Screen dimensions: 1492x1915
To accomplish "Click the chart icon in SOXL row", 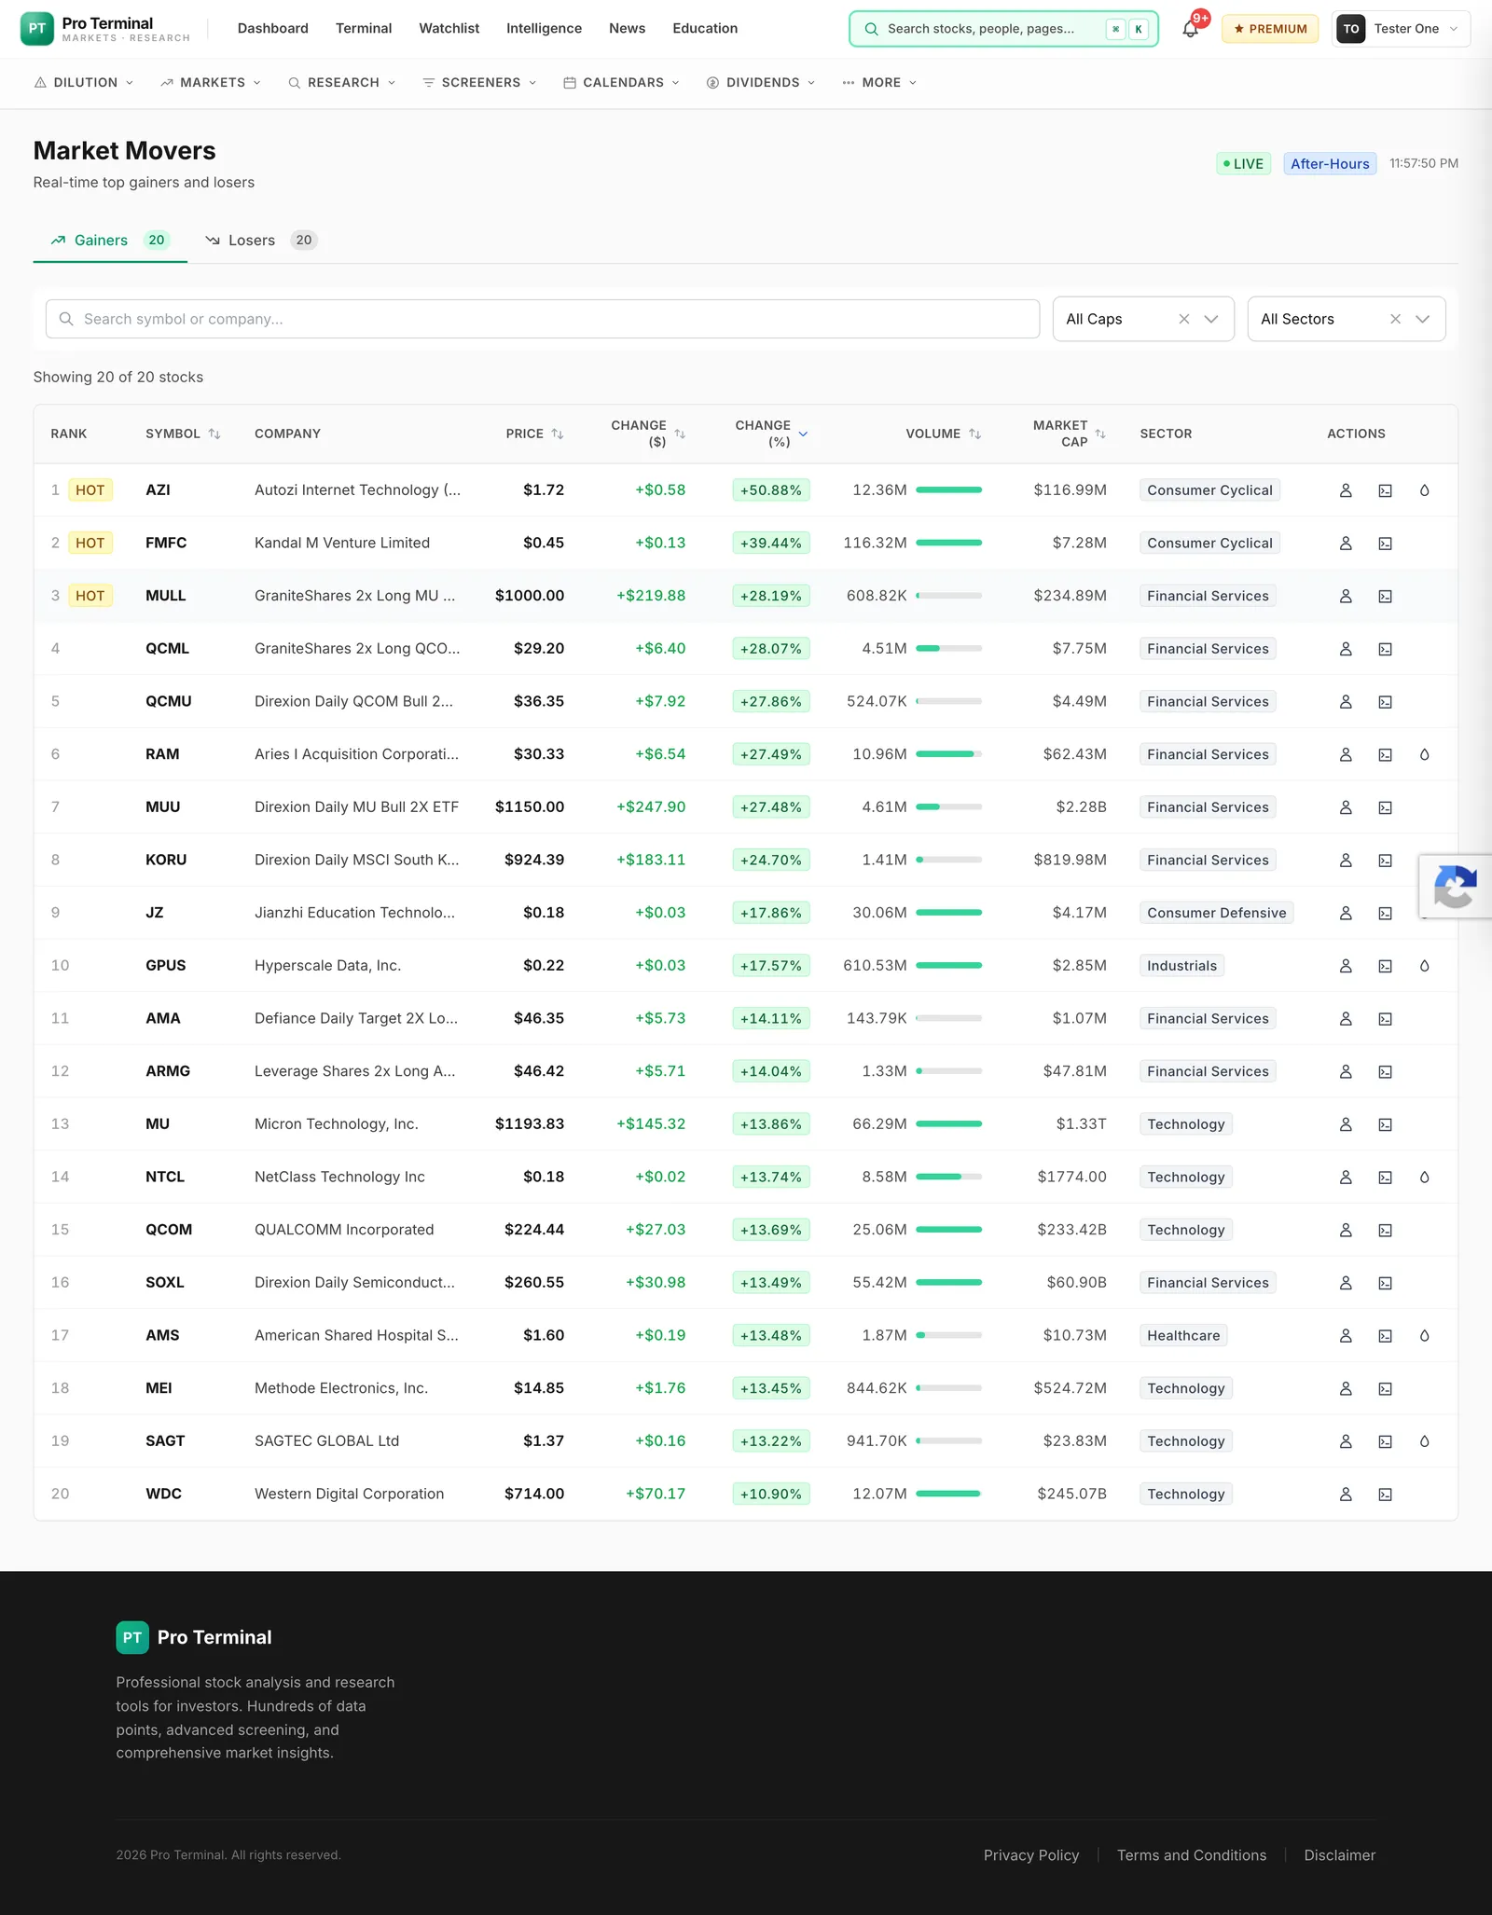I will click(x=1386, y=1283).
